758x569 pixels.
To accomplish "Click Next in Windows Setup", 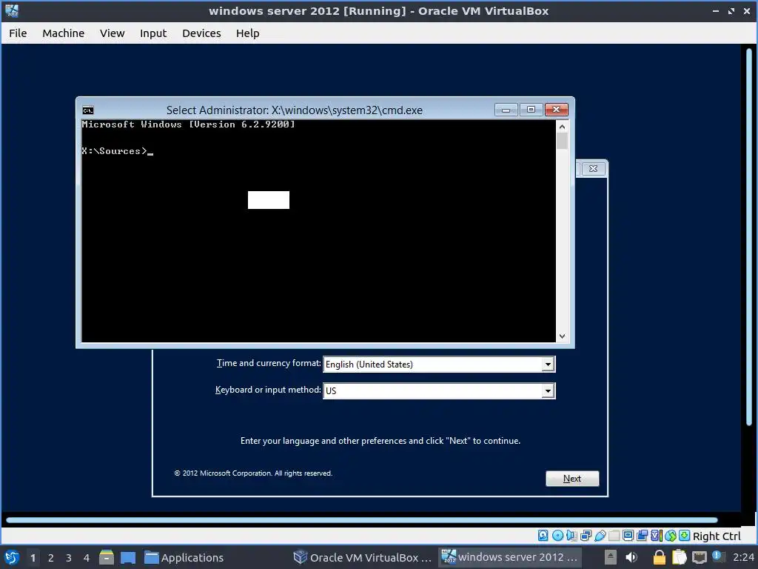I will [572, 479].
